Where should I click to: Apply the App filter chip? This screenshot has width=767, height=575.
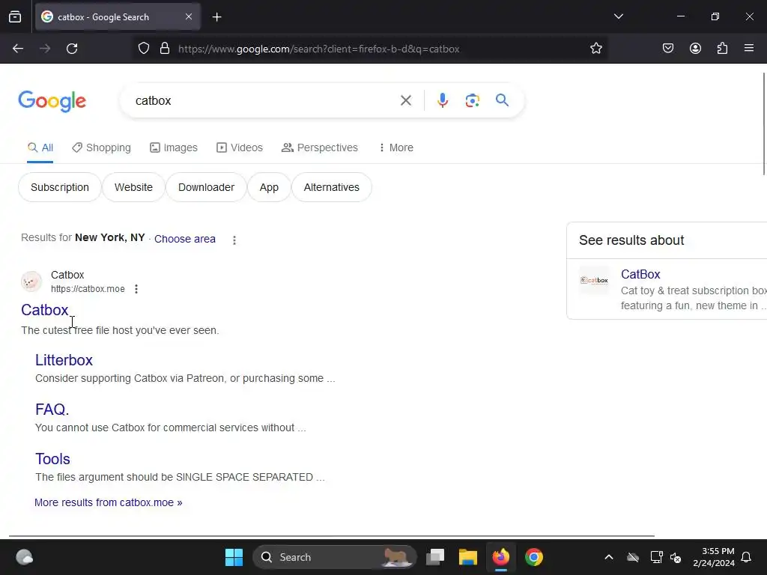point(269,187)
